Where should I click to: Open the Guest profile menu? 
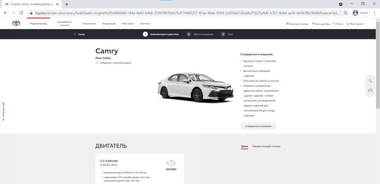pos(361,13)
